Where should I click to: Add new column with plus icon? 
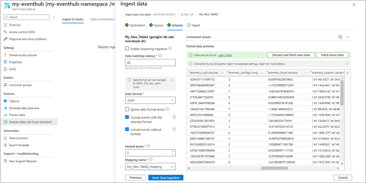[x=348, y=73]
